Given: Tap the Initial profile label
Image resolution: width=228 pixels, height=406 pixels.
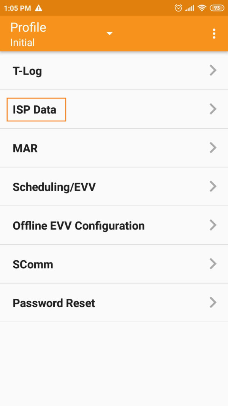Looking at the screenshot, I should (21, 43).
